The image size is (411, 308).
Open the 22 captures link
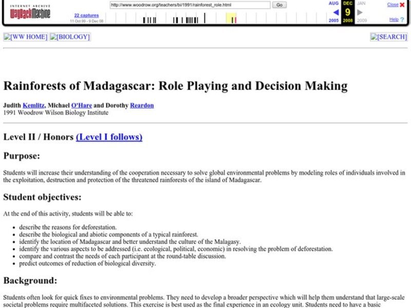pyautogui.click(x=86, y=15)
